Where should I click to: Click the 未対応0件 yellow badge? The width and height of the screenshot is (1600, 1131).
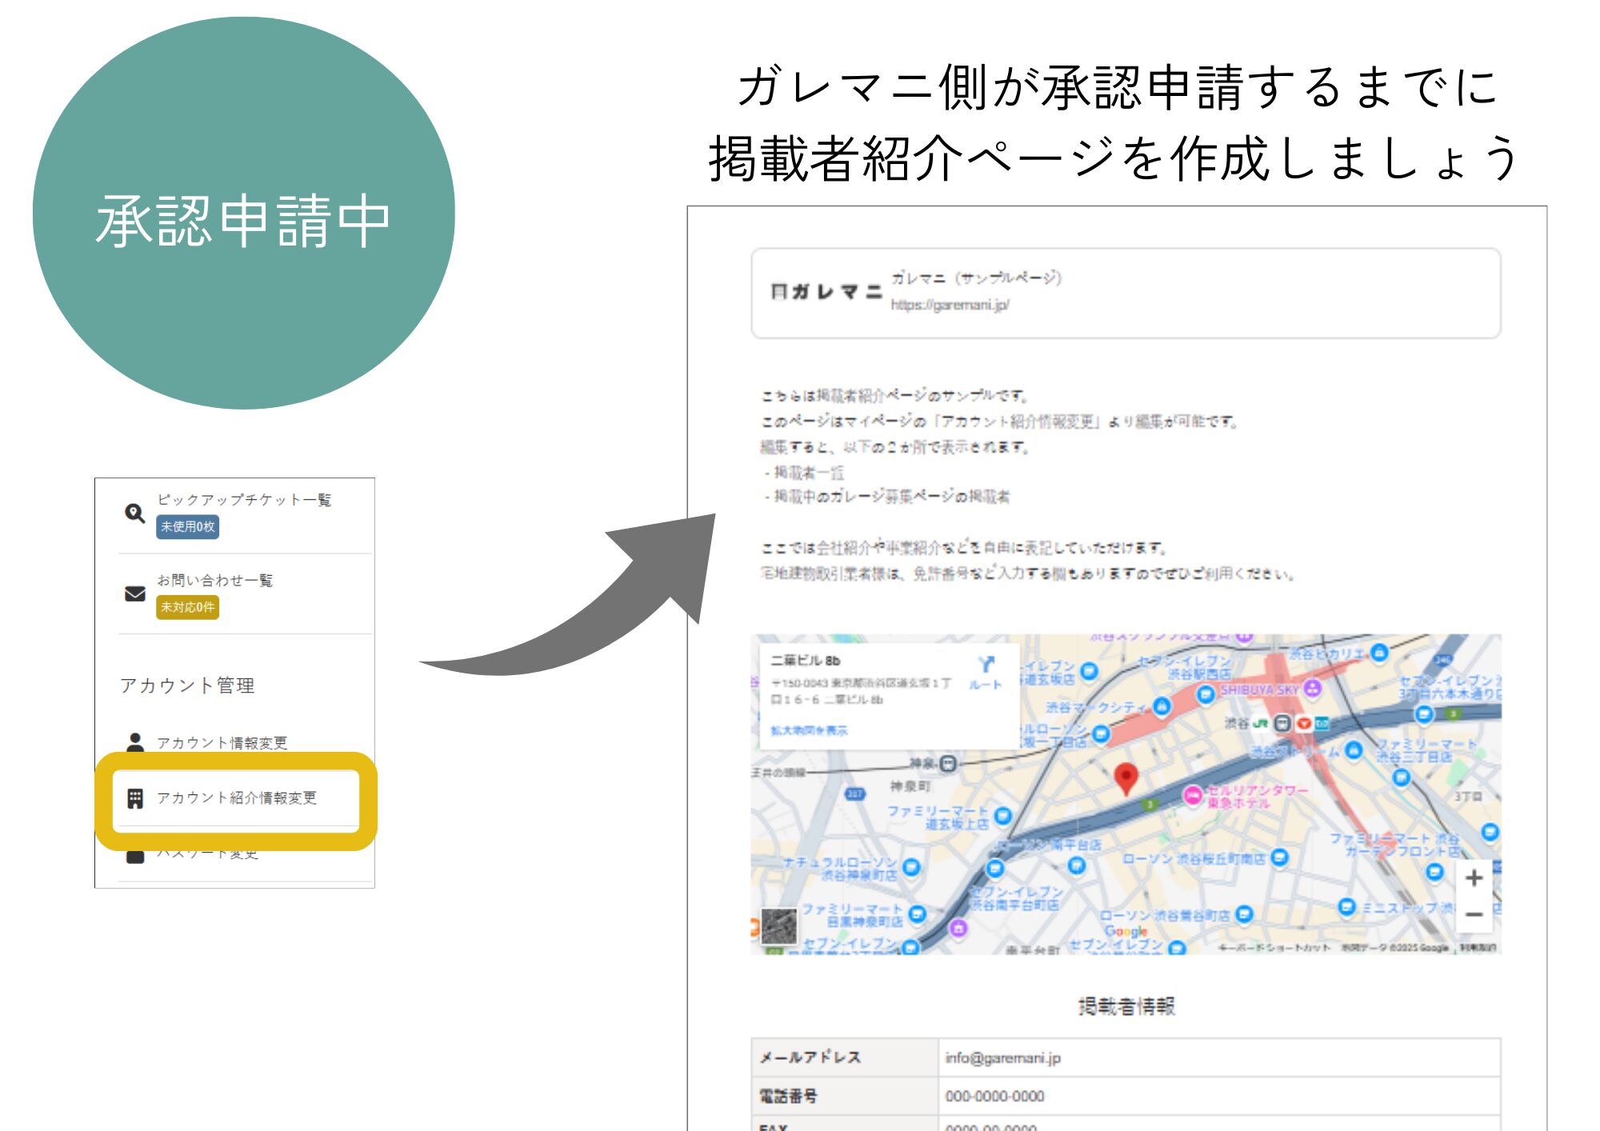click(x=187, y=607)
